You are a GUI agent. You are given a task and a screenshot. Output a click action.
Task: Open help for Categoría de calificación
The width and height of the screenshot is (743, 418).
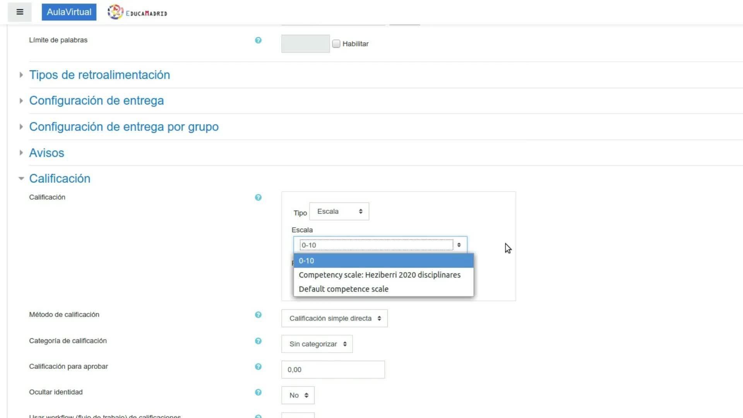point(258,341)
